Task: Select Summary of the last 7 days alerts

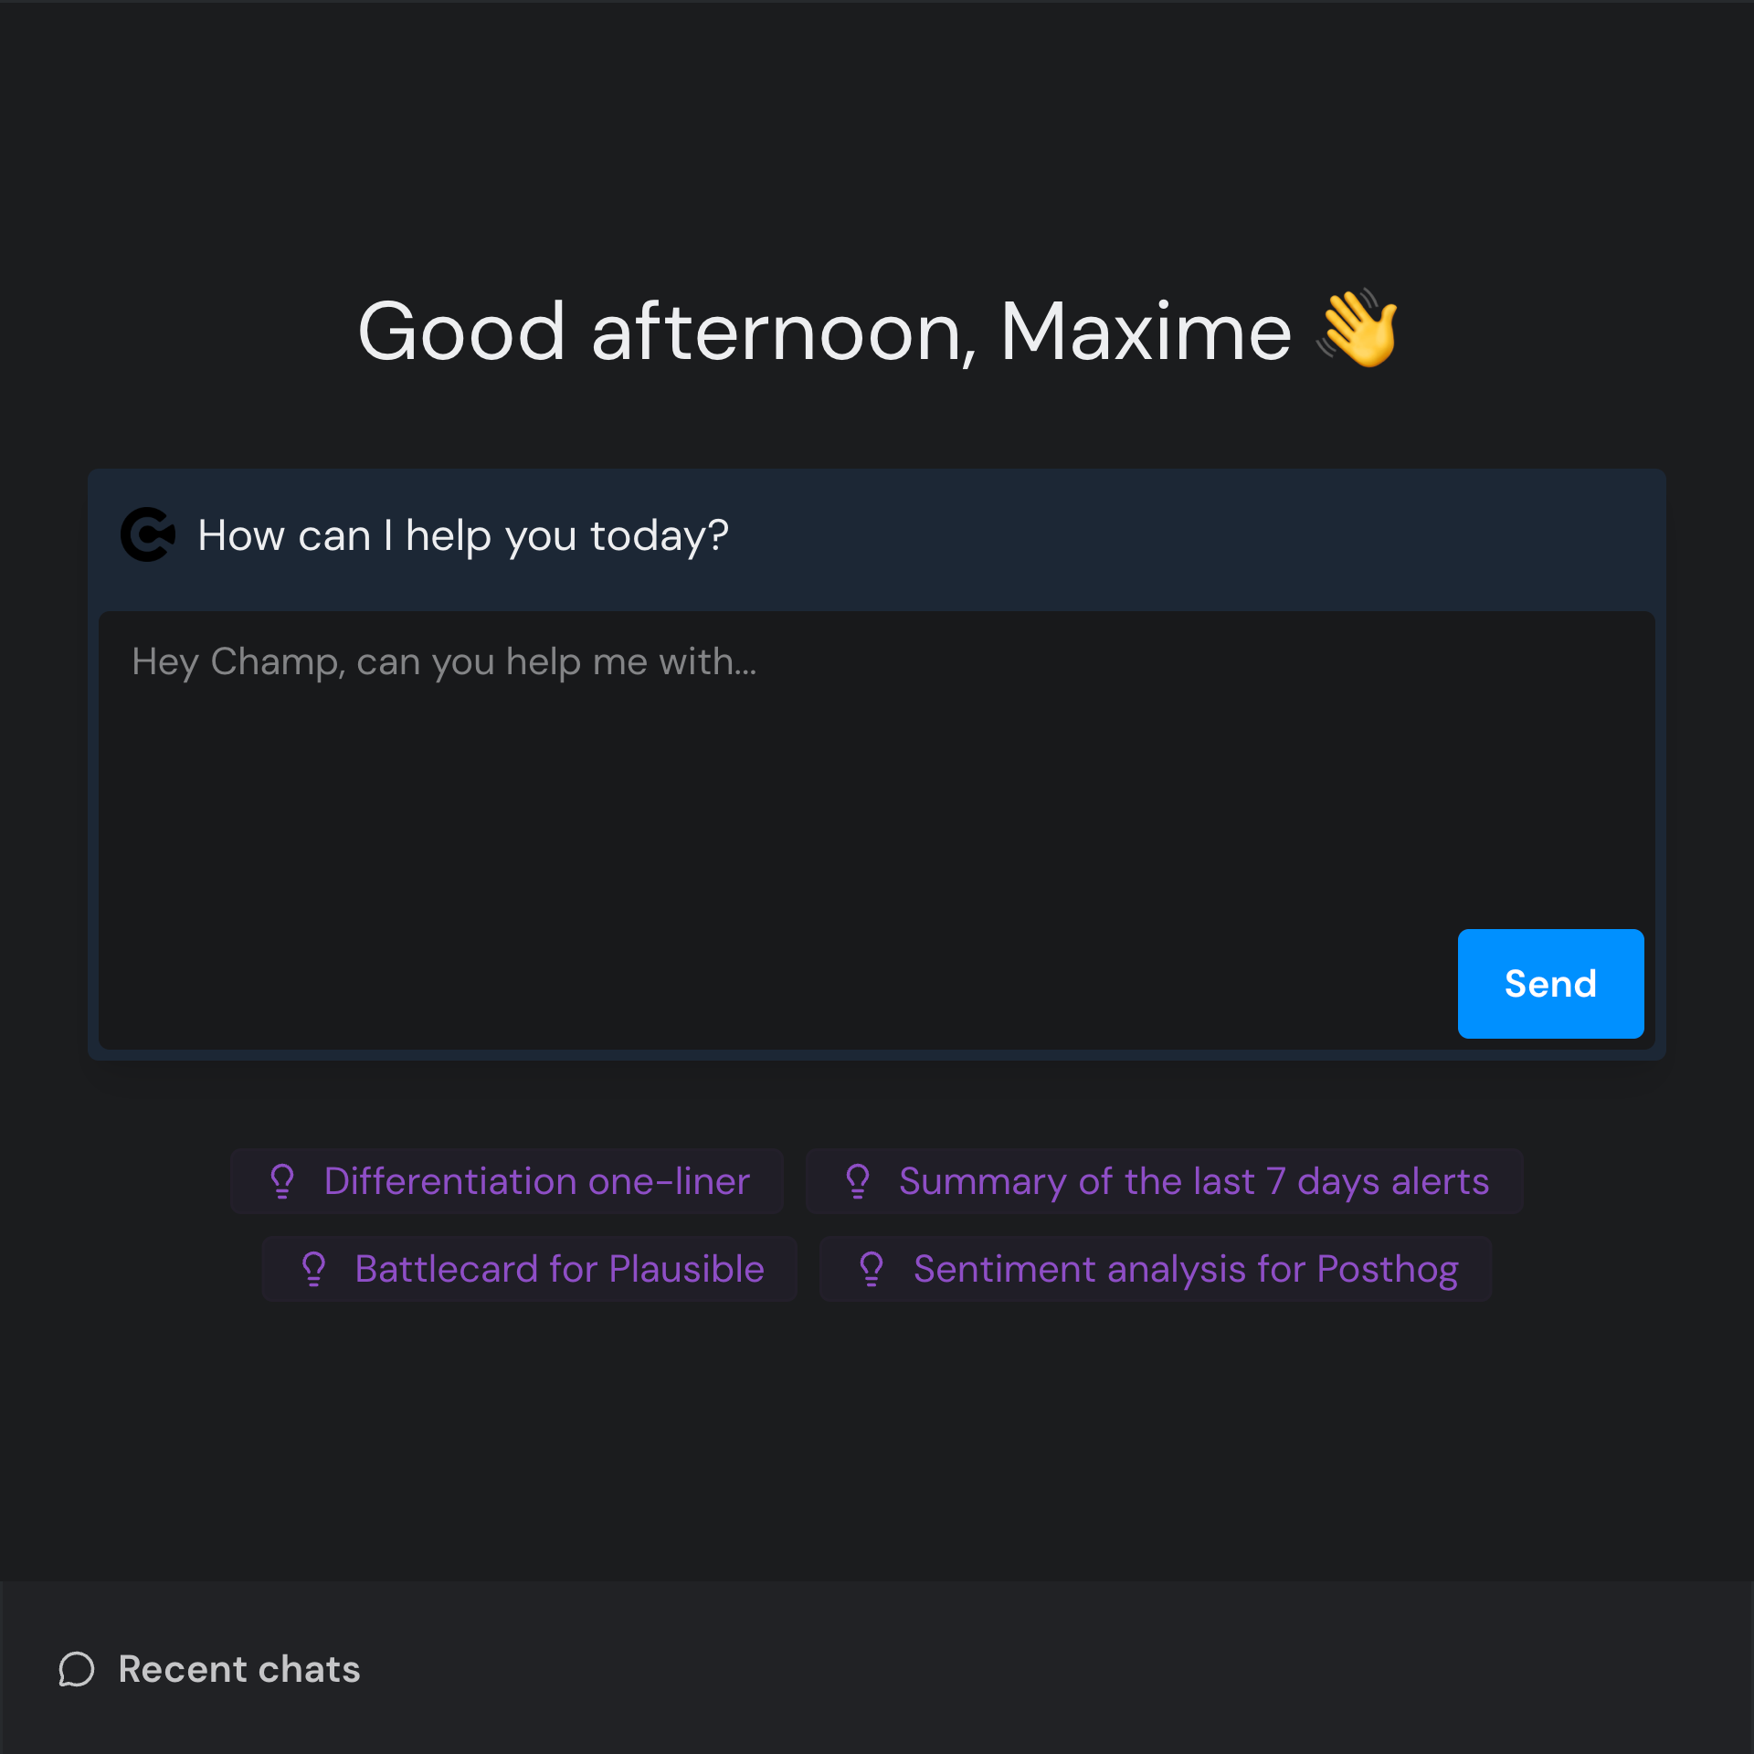Action: (1193, 1181)
